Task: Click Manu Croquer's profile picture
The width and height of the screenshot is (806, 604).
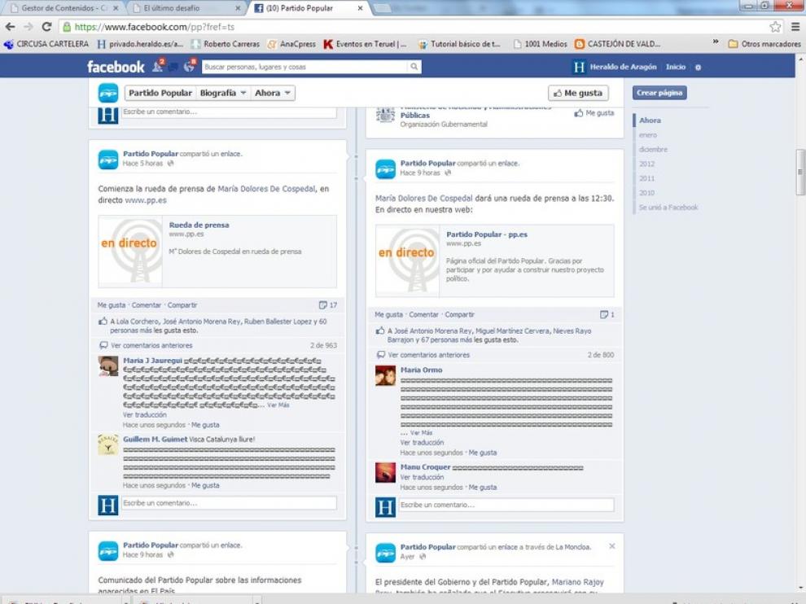Action: 386,472
